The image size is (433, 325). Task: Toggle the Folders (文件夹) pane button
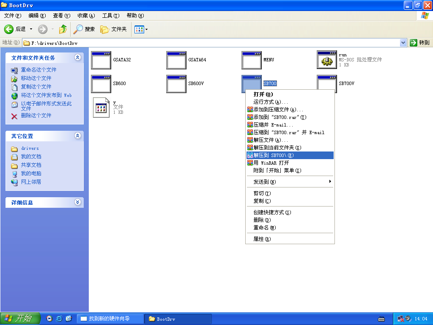[x=113, y=29]
